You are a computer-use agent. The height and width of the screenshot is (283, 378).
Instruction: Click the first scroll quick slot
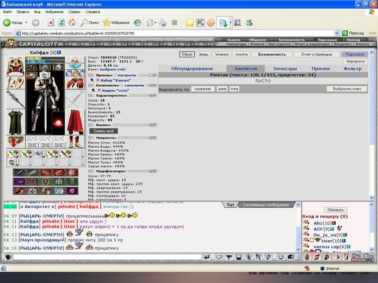[13, 153]
